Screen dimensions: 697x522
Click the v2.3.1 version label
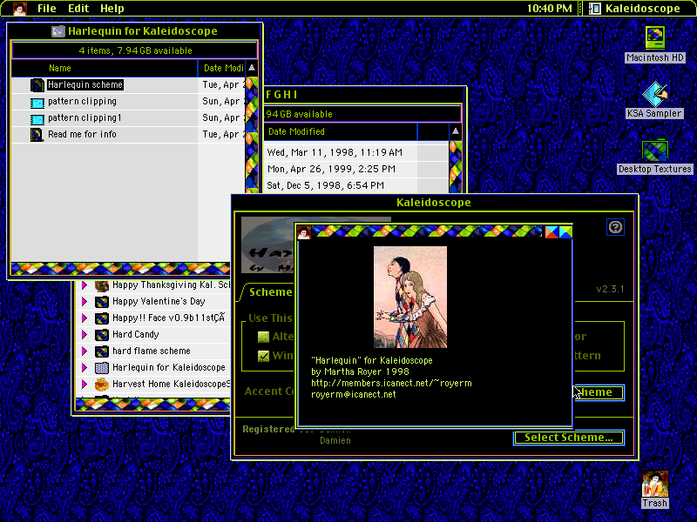[610, 290]
